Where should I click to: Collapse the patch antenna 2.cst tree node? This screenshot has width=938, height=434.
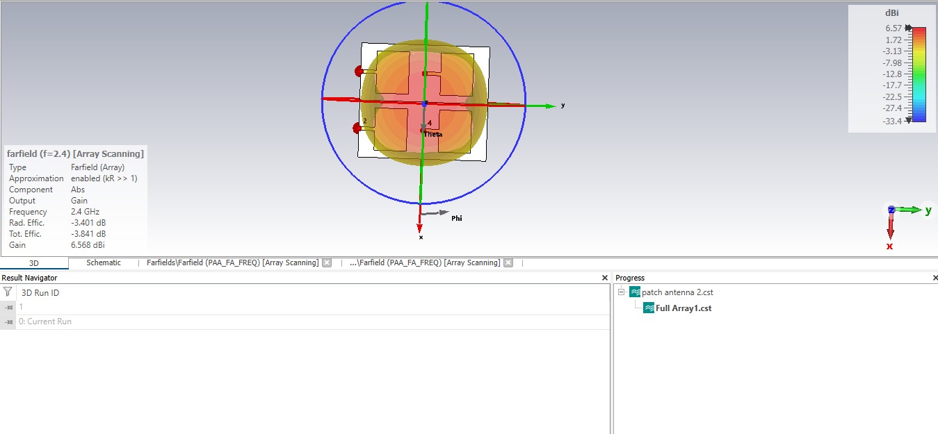pos(622,292)
